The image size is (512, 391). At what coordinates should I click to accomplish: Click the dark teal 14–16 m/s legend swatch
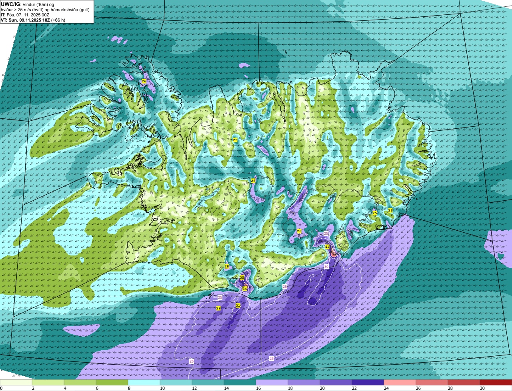pyautogui.click(x=240, y=382)
